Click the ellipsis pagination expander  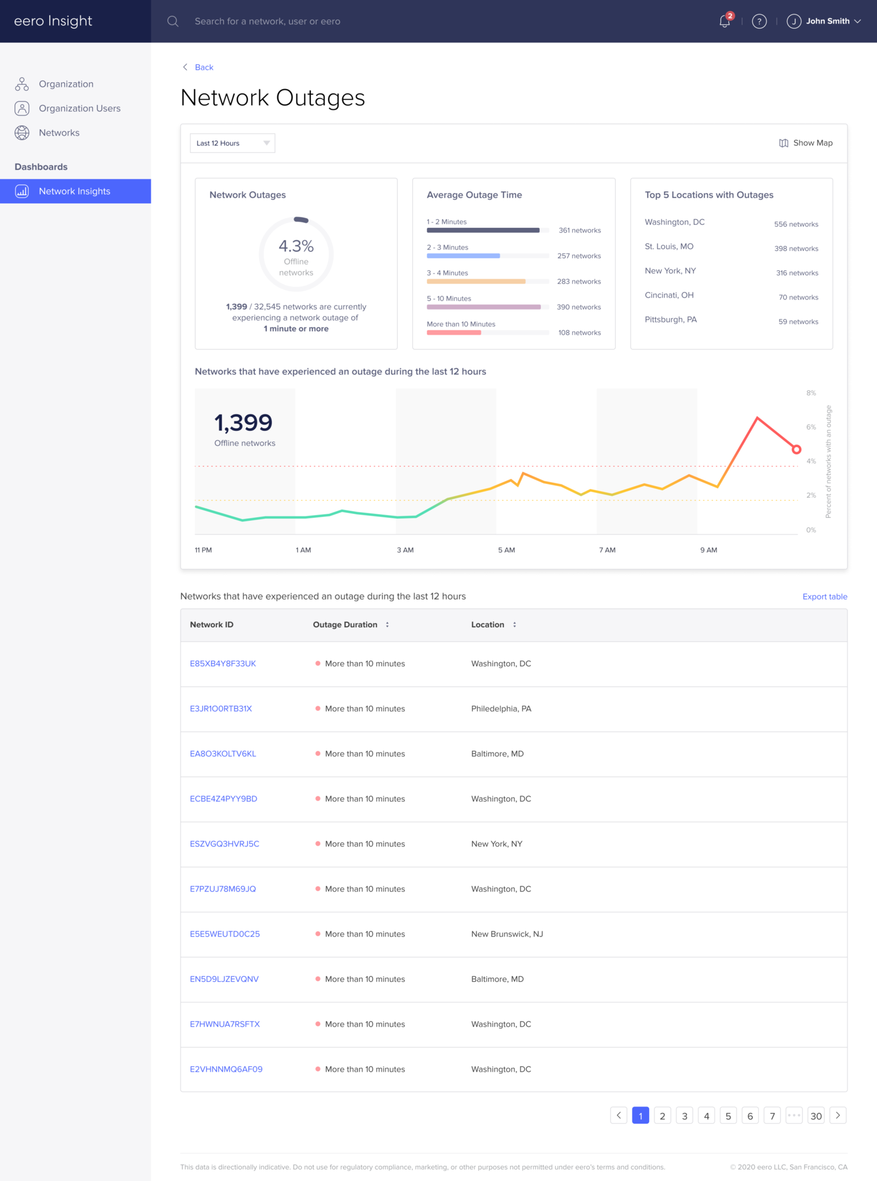(794, 1115)
